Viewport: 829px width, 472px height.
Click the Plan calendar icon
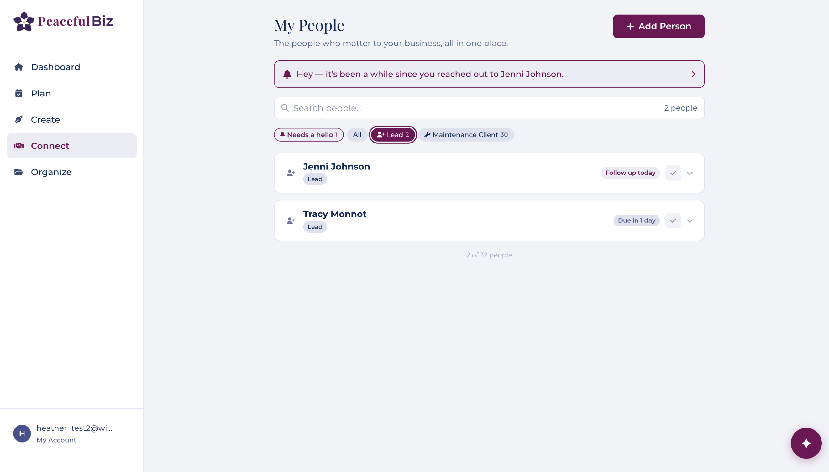tap(18, 93)
